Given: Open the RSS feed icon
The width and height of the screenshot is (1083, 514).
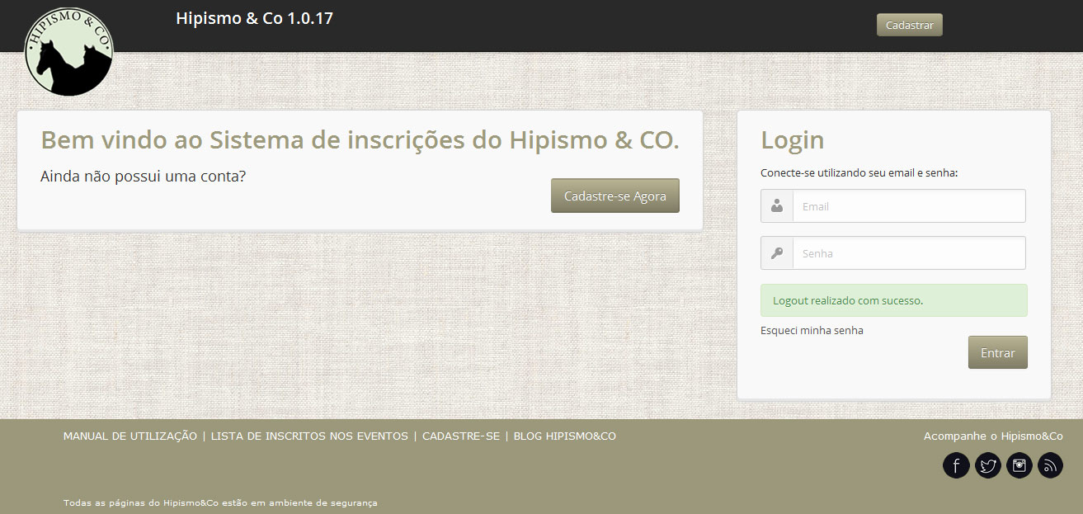Looking at the screenshot, I should tap(1050, 466).
